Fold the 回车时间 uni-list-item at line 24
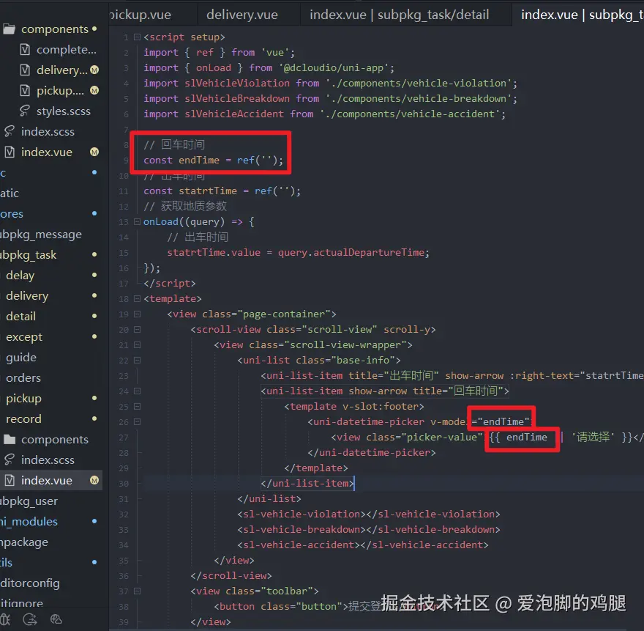 click(x=137, y=391)
